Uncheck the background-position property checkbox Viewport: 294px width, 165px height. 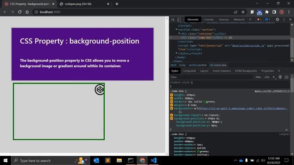[171, 118]
